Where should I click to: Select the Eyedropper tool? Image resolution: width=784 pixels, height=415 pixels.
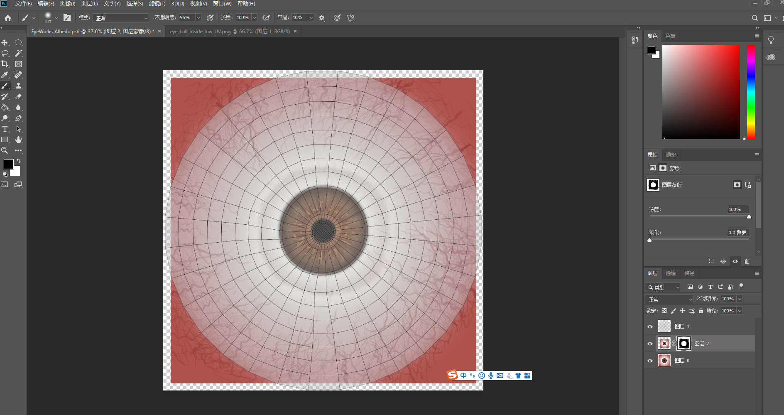click(x=5, y=75)
